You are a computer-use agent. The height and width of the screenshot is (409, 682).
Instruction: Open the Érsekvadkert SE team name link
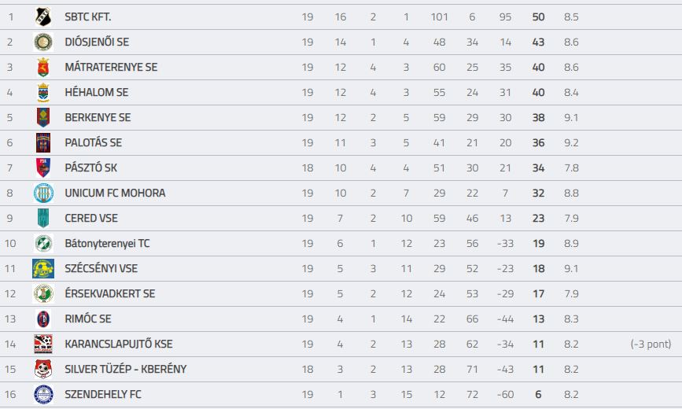[x=110, y=293]
